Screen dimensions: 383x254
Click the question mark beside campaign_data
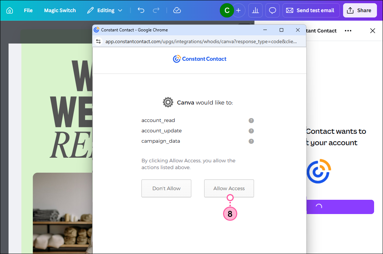tap(251, 141)
